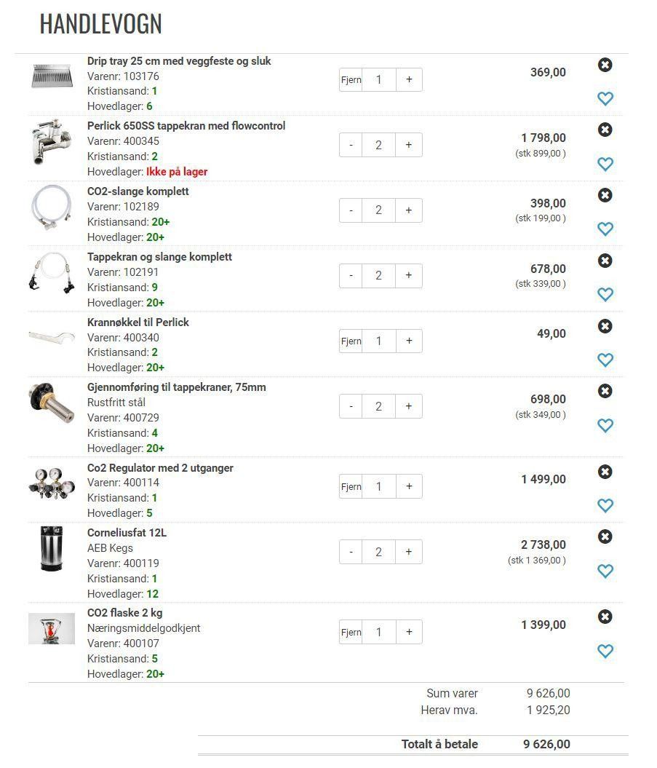This screenshot has width=657, height=768.
Task: Open Perlick 650SS tappekran med flowcontrol link
Action: [186, 126]
